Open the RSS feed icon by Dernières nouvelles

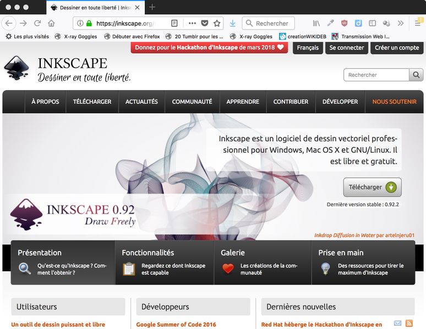pyautogui.click(x=409, y=323)
